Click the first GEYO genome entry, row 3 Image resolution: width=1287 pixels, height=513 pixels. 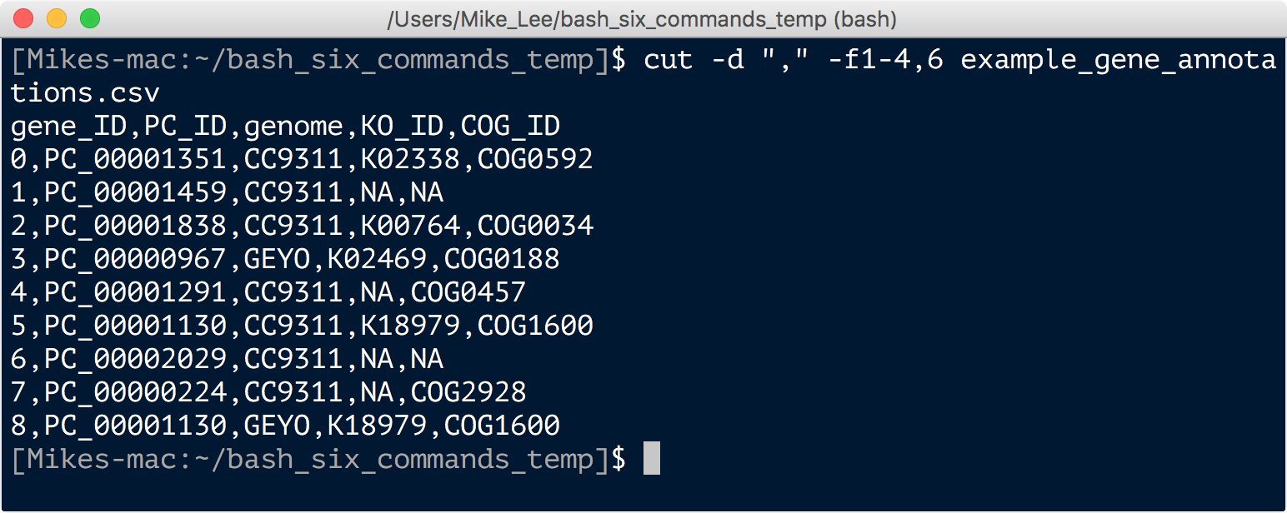pos(277,259)
